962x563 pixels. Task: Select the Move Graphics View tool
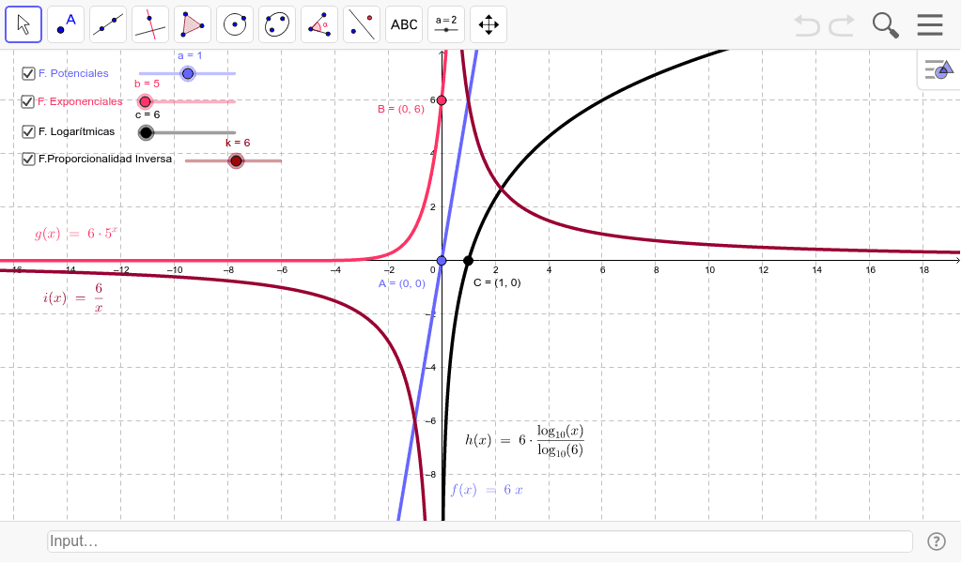pyautogui.click(x=489, y=24)
